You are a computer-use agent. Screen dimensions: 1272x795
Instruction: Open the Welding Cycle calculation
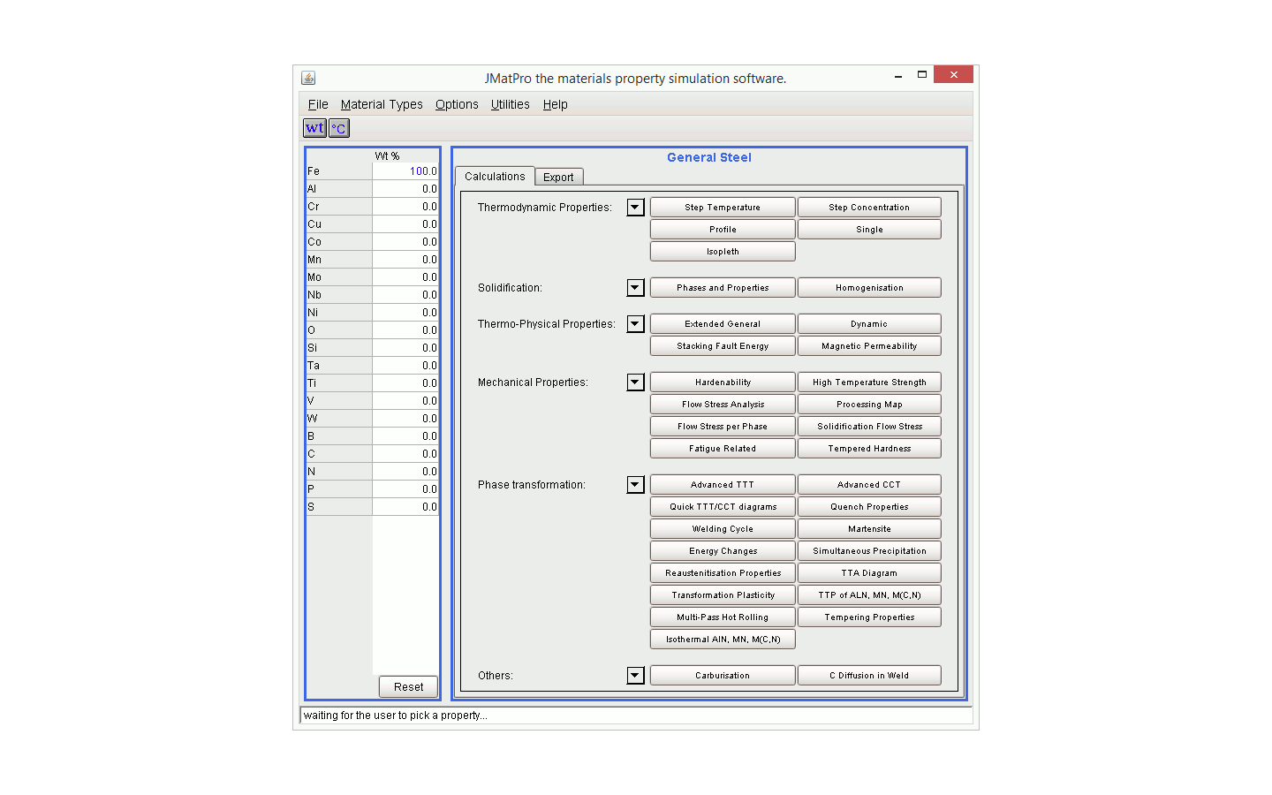coord(723,529)
